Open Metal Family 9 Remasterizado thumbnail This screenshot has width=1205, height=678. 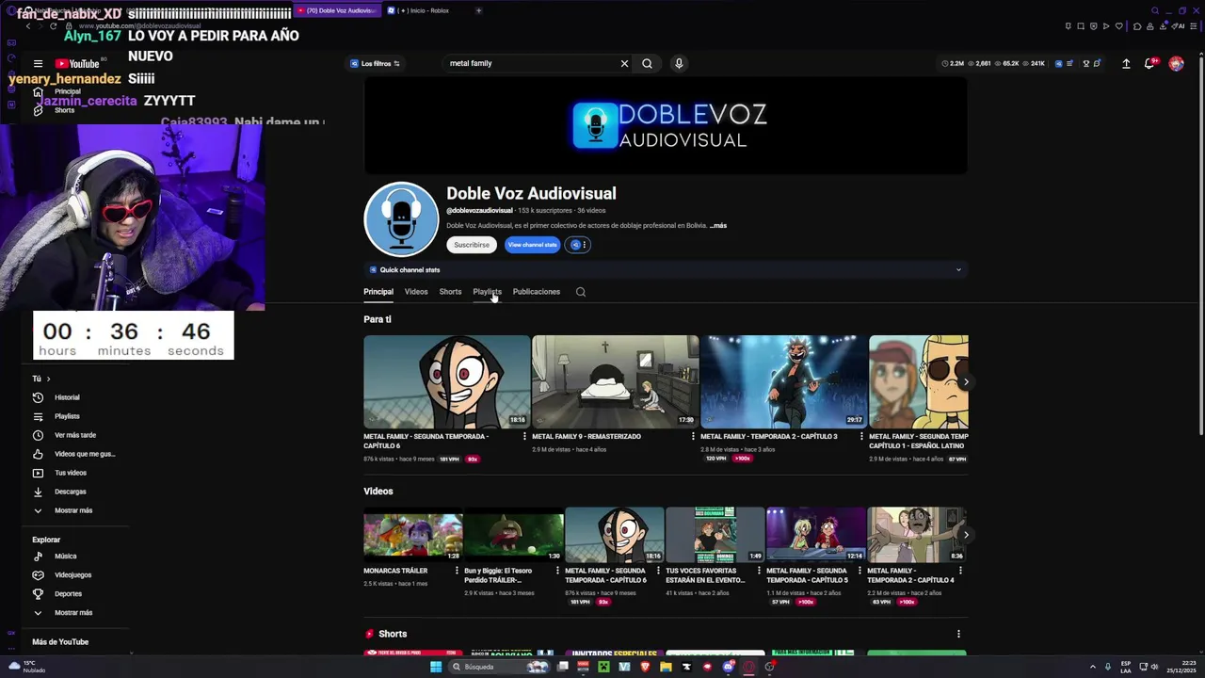[x=616, y=381]
